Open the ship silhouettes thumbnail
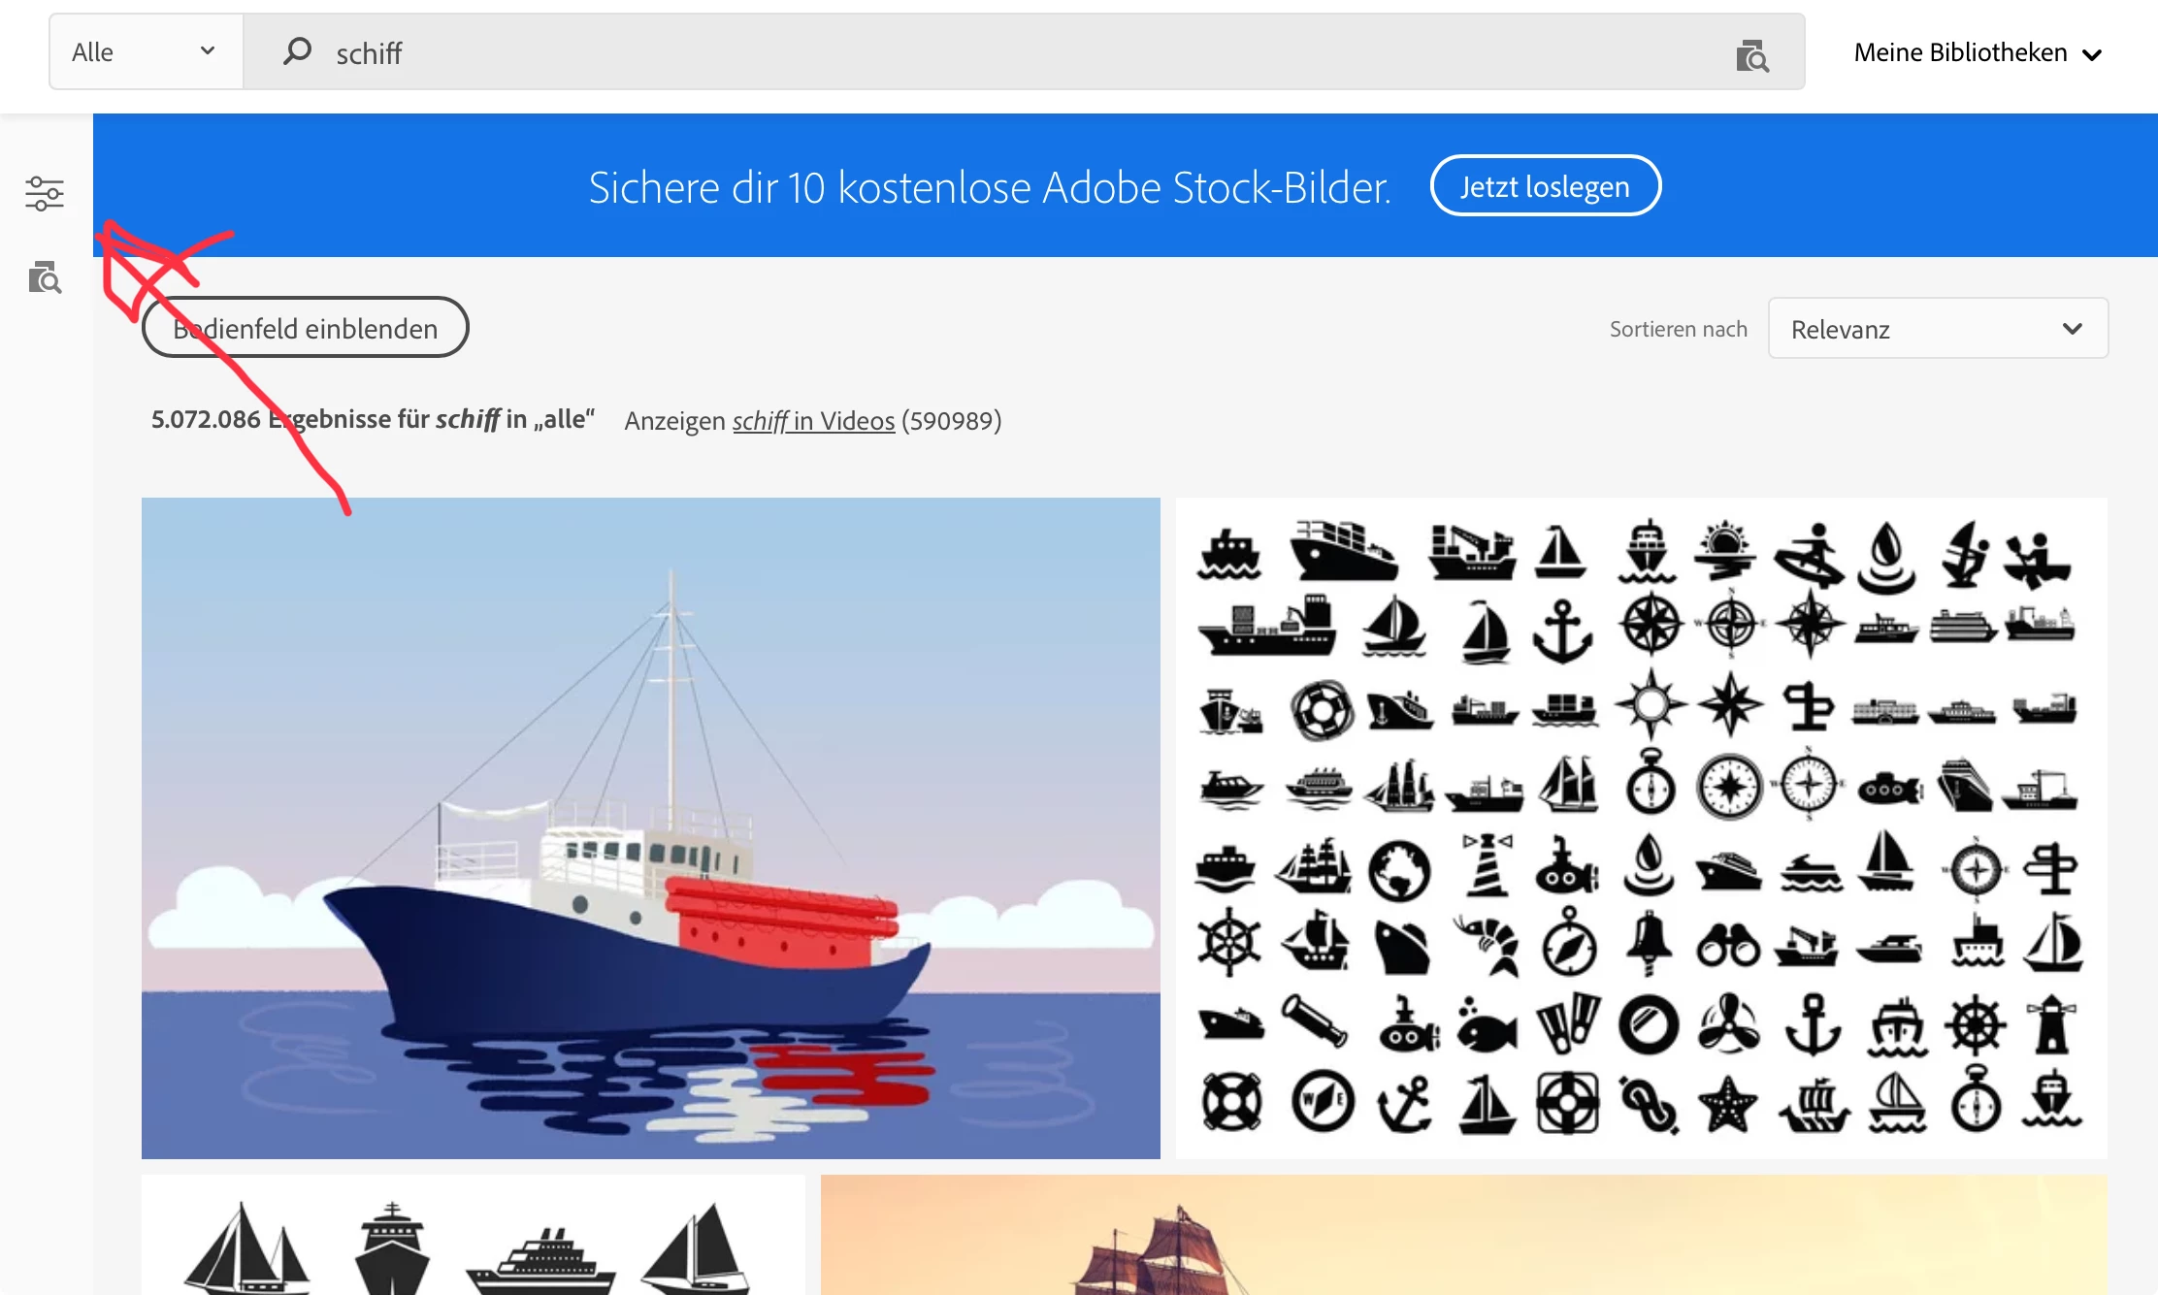Viewport: 2158px width, 1295px height. [x=474, y=1235]
